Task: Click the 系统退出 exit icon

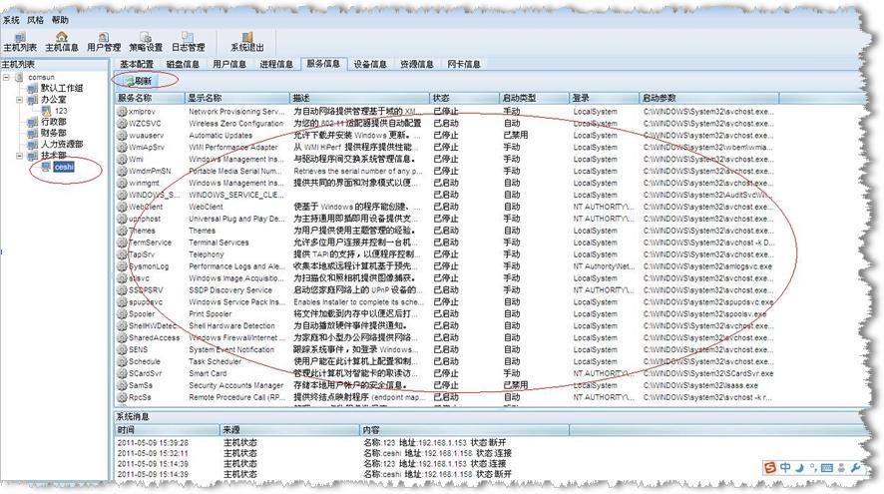Action: pyautogui.click(x=246, y=37)
